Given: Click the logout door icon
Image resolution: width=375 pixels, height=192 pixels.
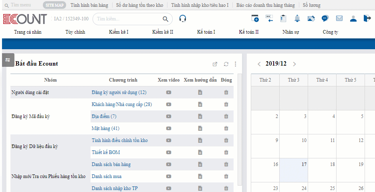Looking at the screenshot, I should point(367,18).
